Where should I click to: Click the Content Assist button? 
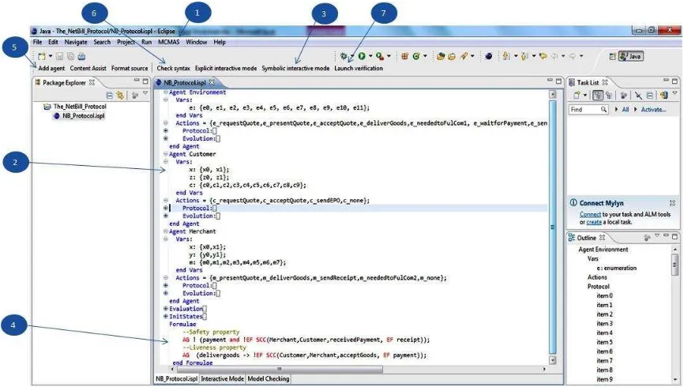[88, 68]
